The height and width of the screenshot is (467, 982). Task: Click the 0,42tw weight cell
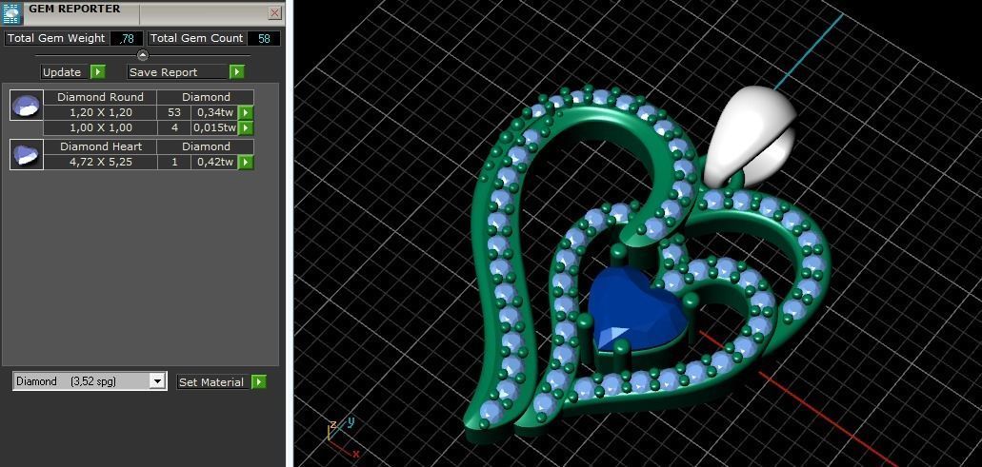(x=215, y=162)
